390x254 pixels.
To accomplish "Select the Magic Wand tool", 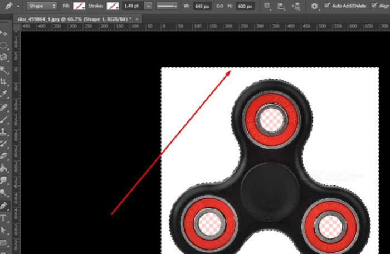I will [x=4, y=69].
